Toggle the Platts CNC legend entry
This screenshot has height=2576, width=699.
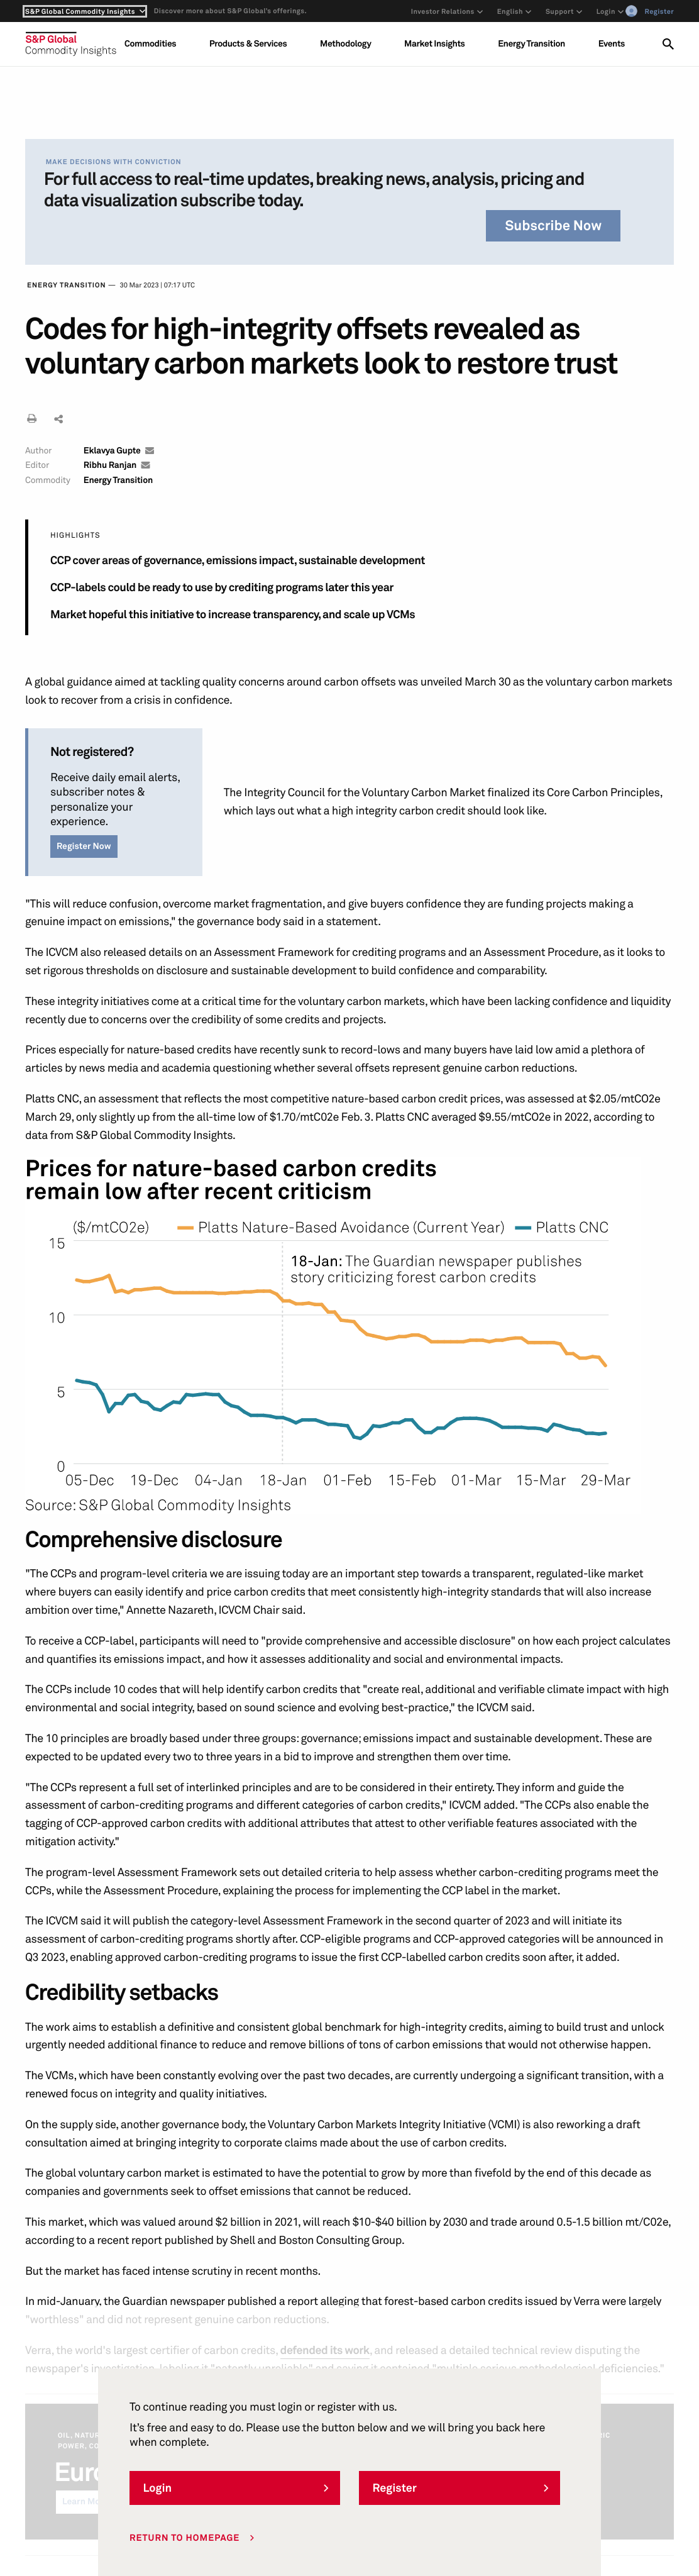(561, 1227)
